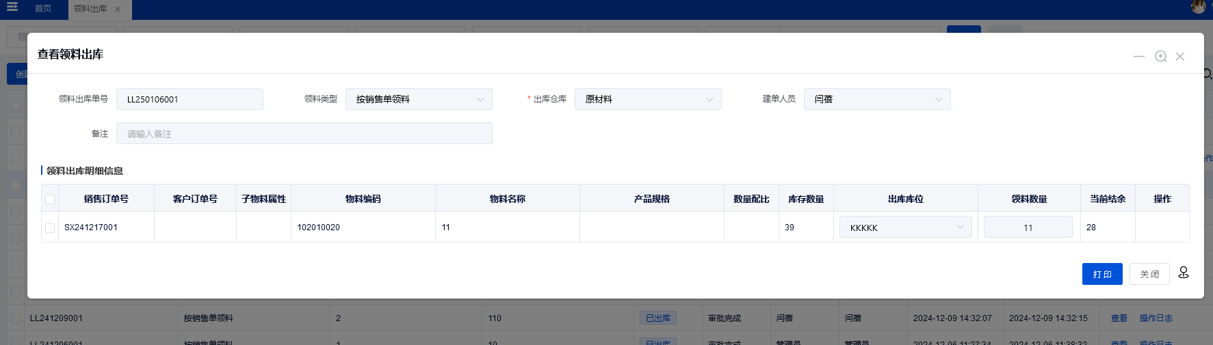
Task: Click the user avatar in top-right corner
Action: pos(1198,7)
